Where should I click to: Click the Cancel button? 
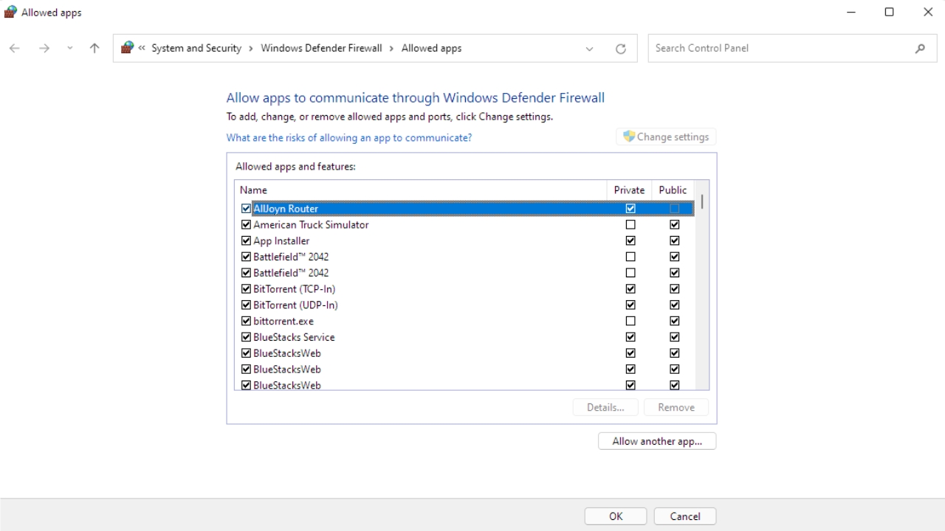(685, 516)
